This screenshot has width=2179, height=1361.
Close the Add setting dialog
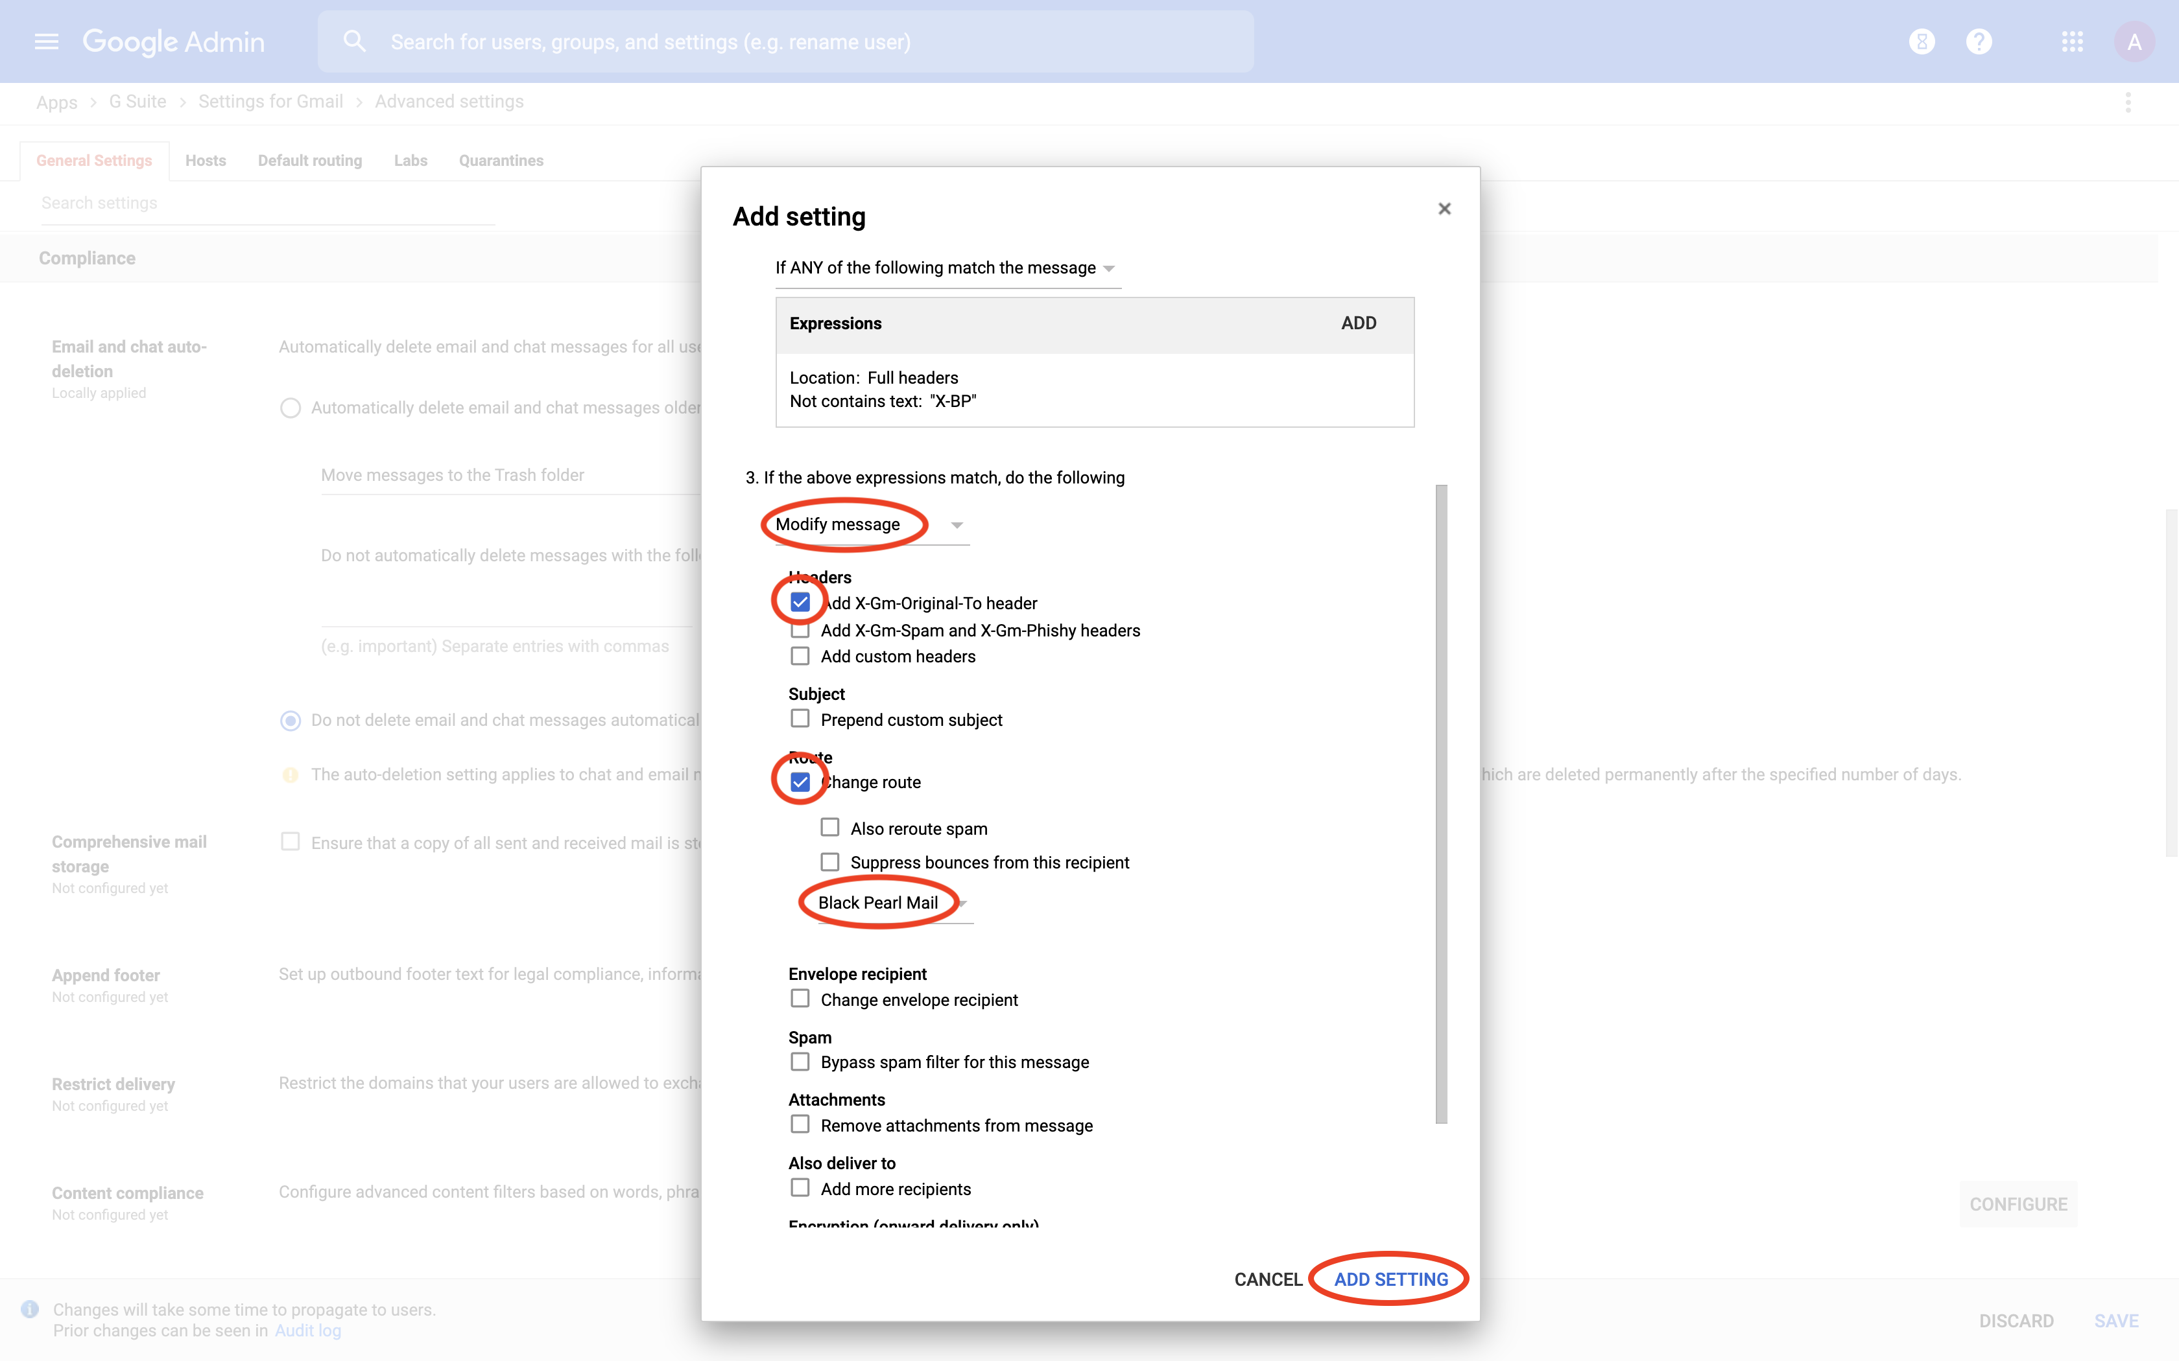point(1444,209)
